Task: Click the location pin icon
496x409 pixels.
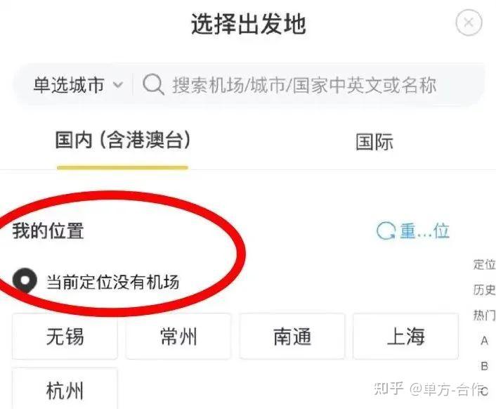Action: coord(25,280)
